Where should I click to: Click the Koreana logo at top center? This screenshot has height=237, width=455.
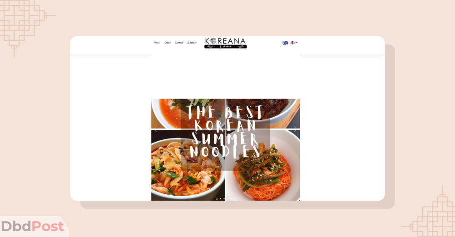click(226, 43)
